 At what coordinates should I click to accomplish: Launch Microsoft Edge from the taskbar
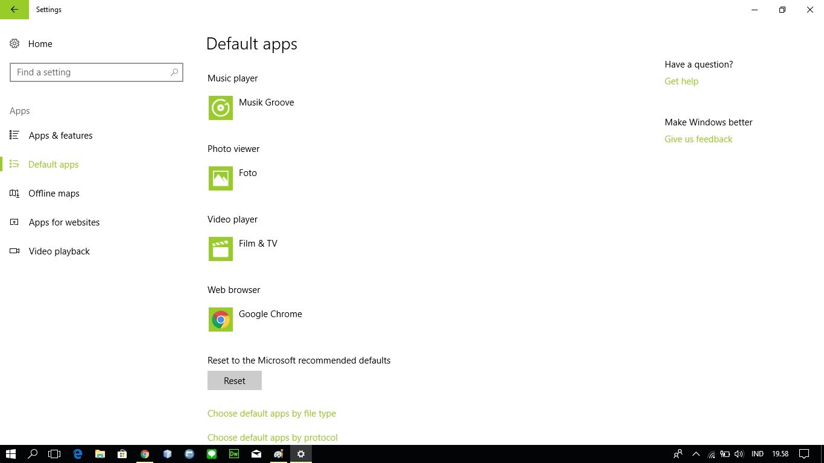point(77,454)
